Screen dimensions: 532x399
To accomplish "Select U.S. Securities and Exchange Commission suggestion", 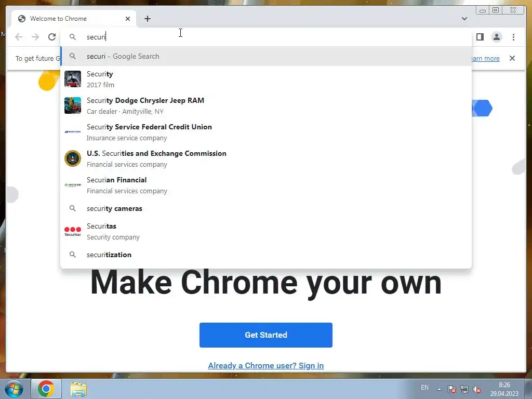I will [x=266, y=158].
